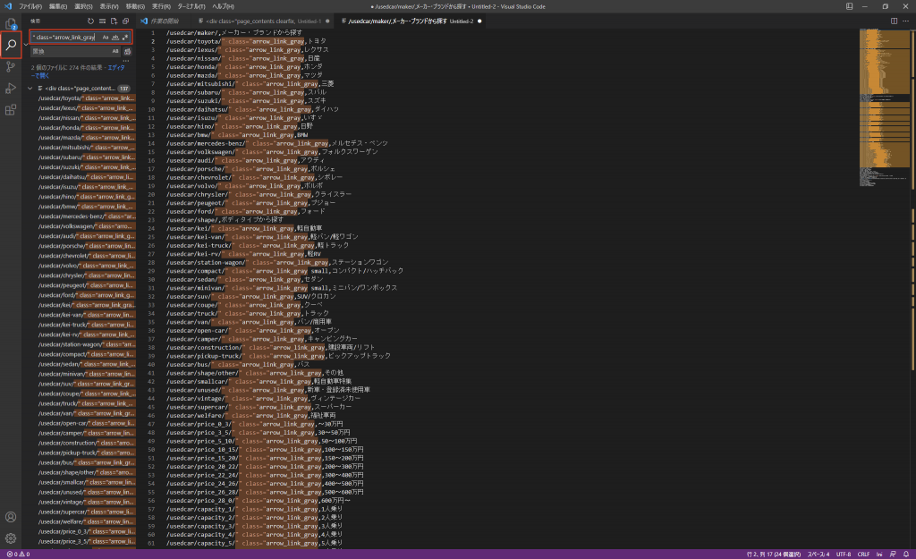
Task: Collapse all search results
Action: pos(125,21)
